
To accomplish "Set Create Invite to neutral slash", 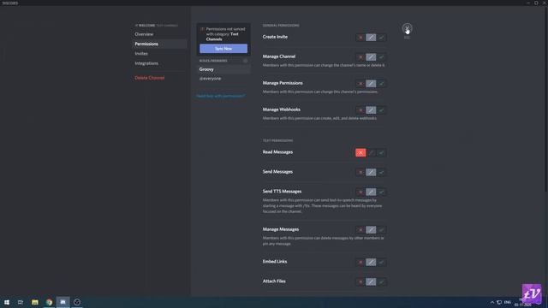I will point(371,38).
